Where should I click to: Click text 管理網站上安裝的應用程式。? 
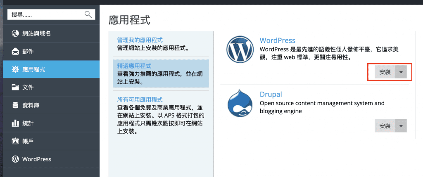coord(153,49)
